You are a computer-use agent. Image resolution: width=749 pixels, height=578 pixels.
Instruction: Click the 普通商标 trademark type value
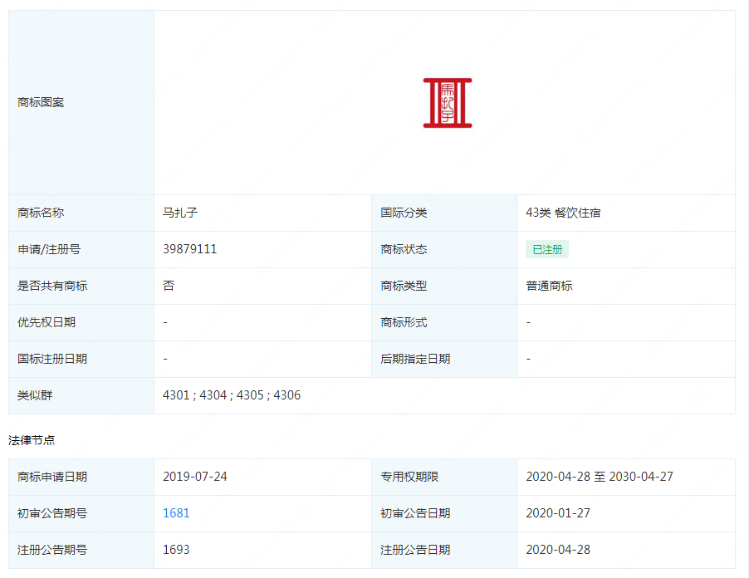pyautogui.click(x=549, y=286)
